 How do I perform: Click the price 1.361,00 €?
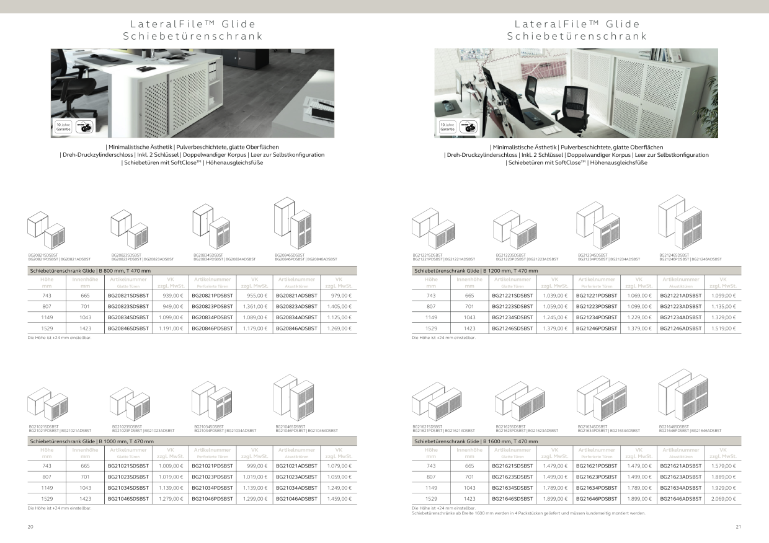pyautogui.click(x=255, y=306)
